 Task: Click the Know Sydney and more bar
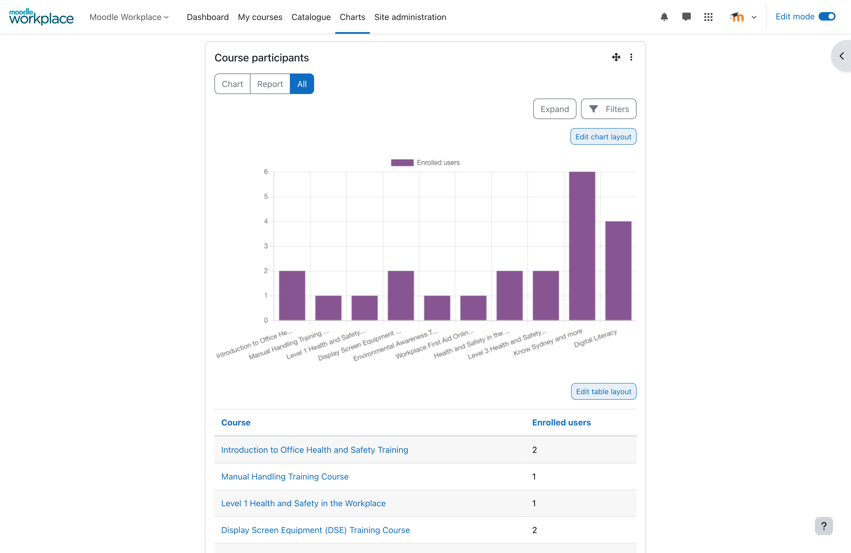[x=582, y=246]
